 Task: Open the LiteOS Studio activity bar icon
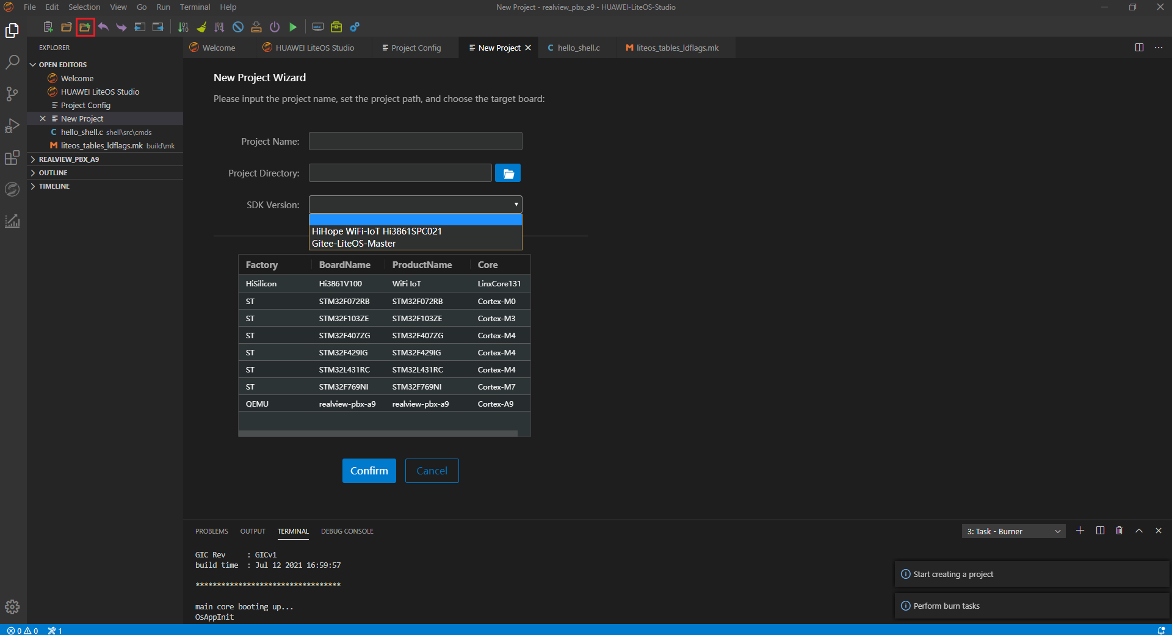coord(12,189)
